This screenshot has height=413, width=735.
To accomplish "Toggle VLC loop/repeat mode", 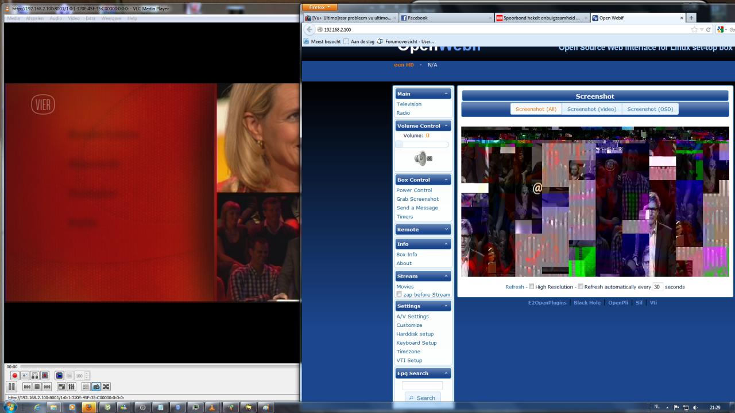I will 96,387.
